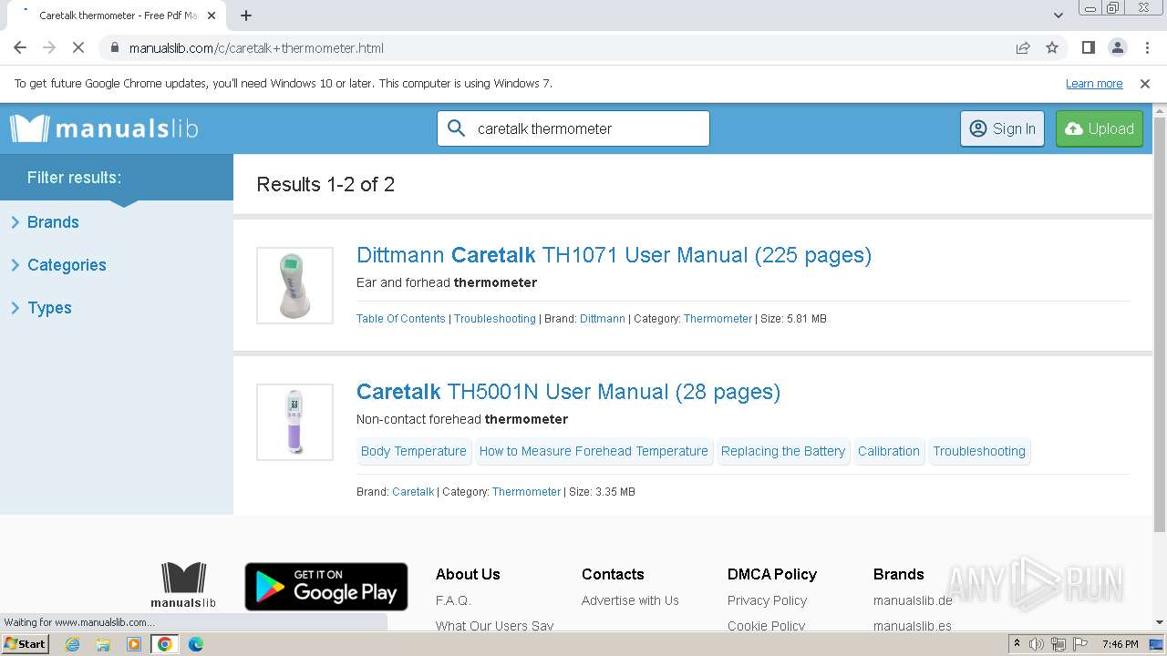Dismiss the Chrome update notification bar
This screenshot has width=1167, height=656.
(1145, 83)
